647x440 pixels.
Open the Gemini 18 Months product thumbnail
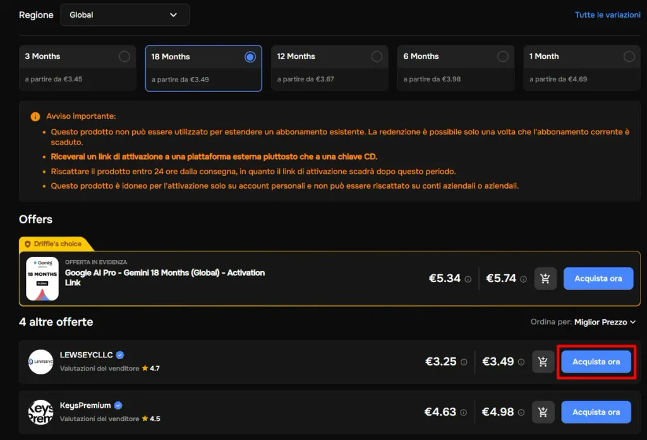42,279
